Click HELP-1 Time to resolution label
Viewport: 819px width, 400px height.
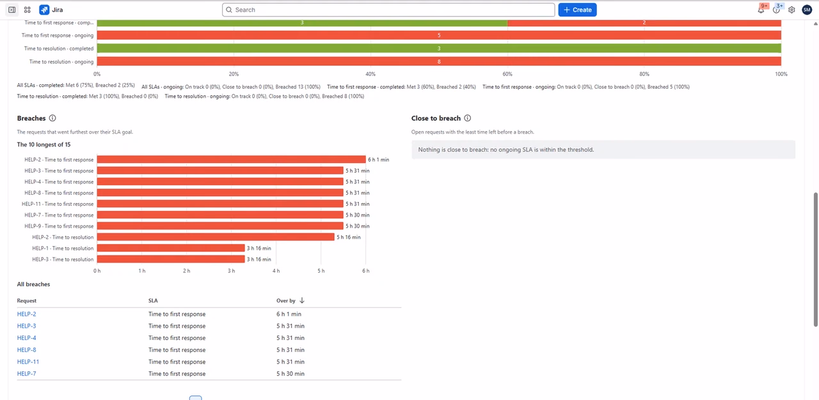(63, 249)
